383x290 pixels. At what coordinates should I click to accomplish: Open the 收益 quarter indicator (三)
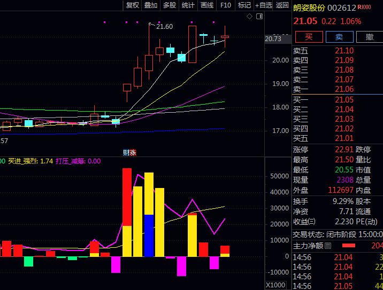point(312,222)
